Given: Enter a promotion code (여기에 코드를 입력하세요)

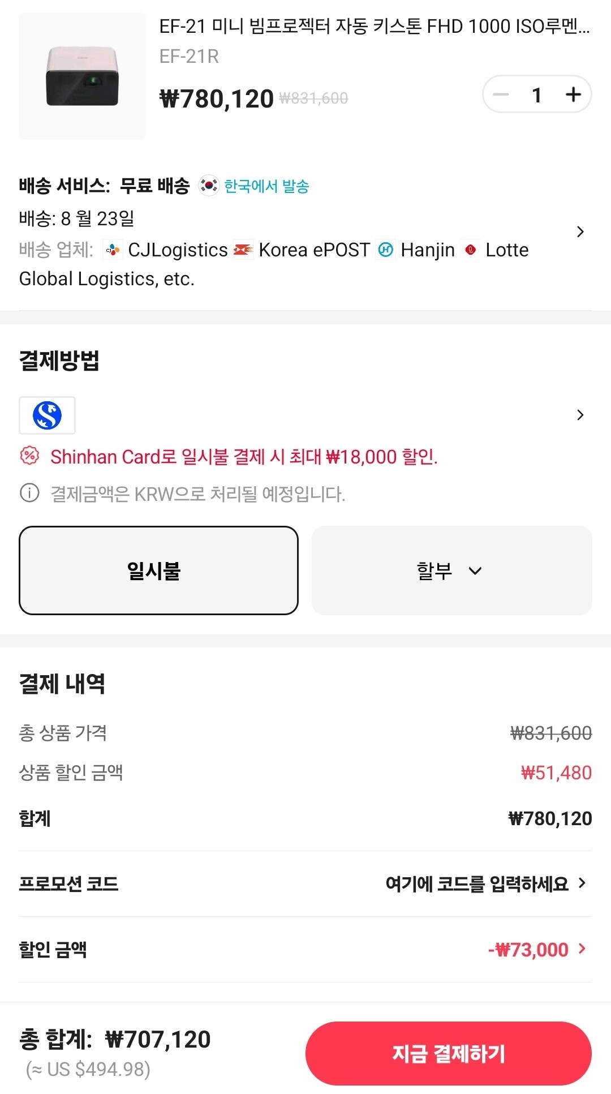Looking at the screenshot, I should click(484, 883).
